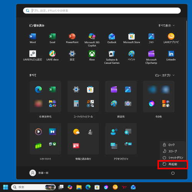Image resolution: width=192 pixels, height=192 pixels.
Task: Open the 秋葉一郎 user account menu
Action: point(39,173)
